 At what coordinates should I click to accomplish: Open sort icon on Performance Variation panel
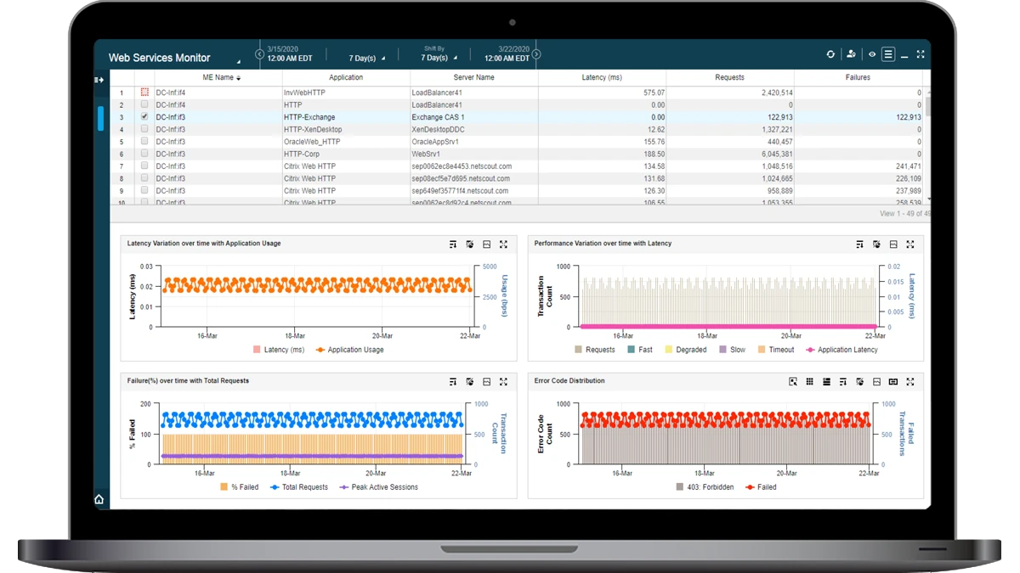click(x=860, y=244)
